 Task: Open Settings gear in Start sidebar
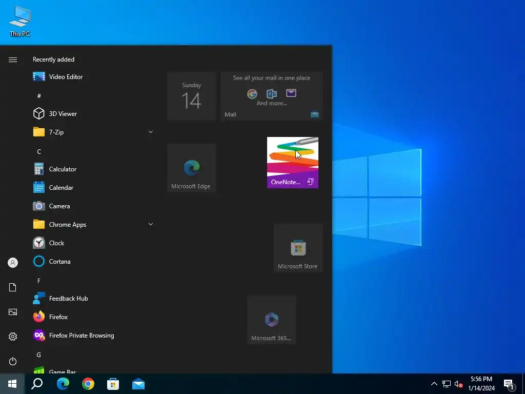point(13,337)
